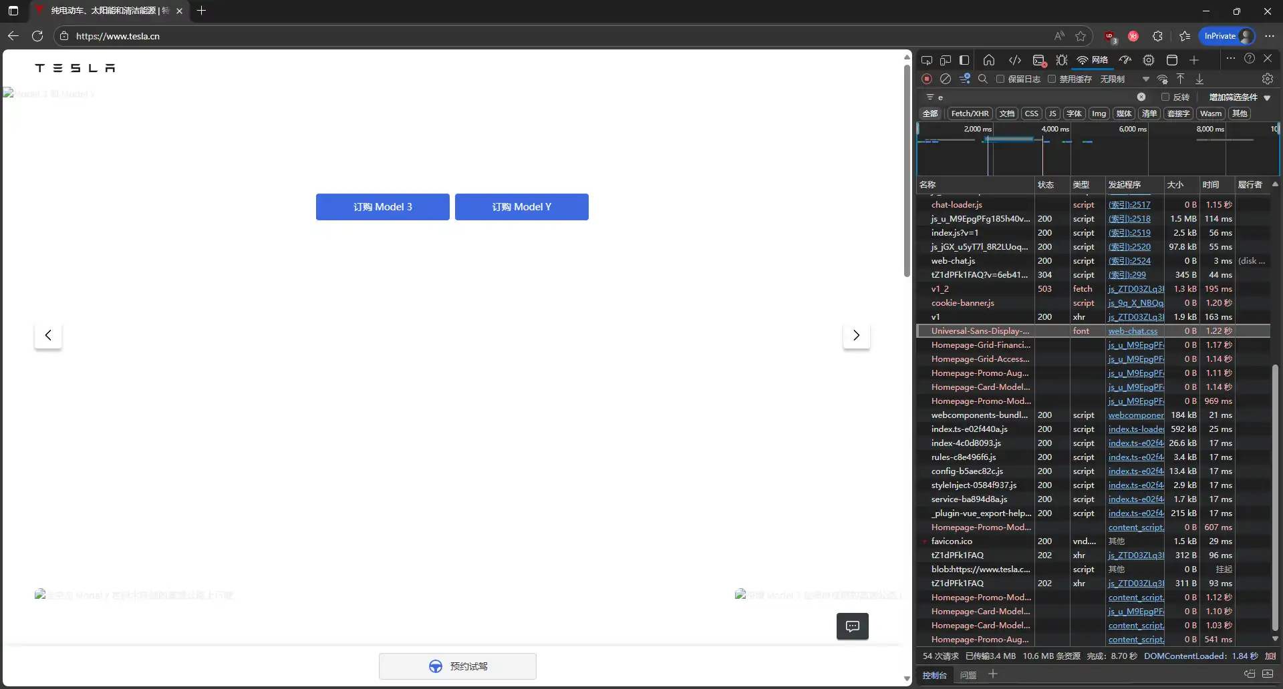Import HAR file upload arrow icon

pos(1181,79)
